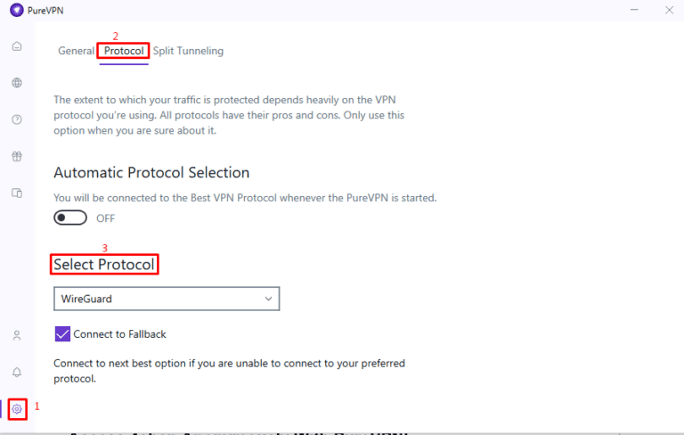Click the PureVPN logo in title bar
This screenshot has height=435, width=684.
tap(16, 10)
